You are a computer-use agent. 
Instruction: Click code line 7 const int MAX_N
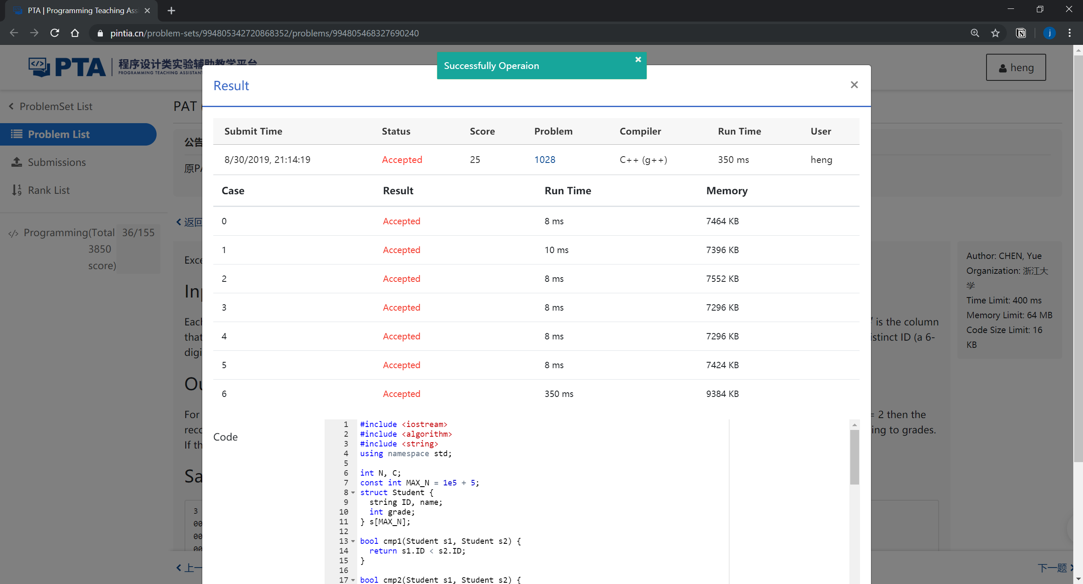click(x=419, y=482)
